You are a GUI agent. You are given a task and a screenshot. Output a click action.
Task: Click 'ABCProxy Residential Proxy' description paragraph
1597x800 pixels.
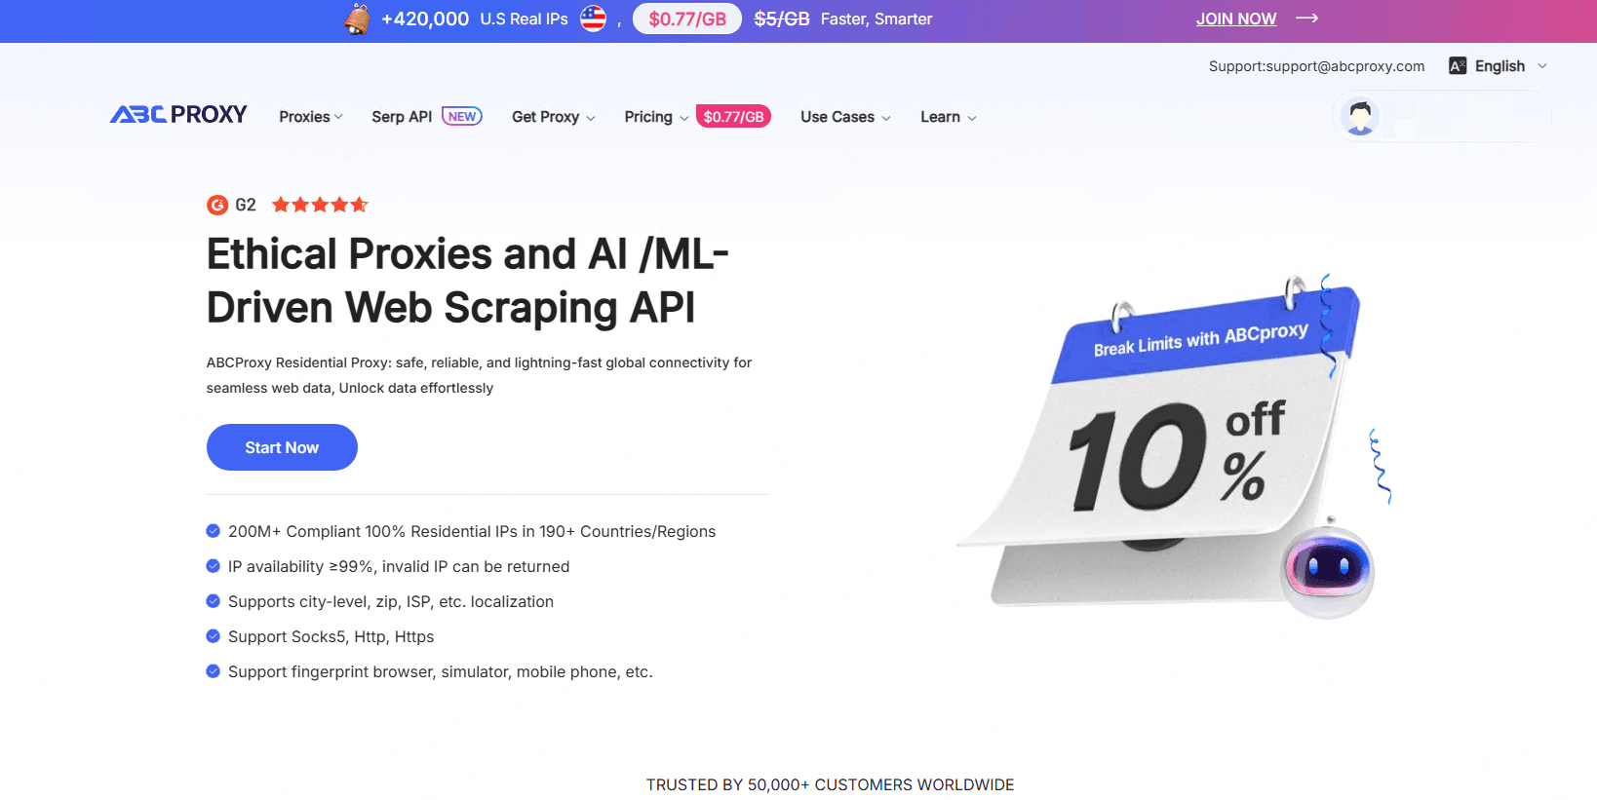[x=479, y=375]
